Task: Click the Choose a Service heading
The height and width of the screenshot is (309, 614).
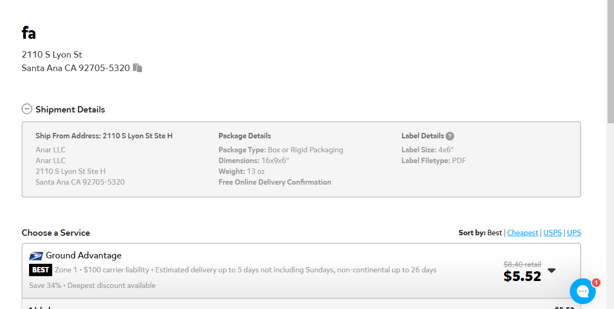Action: click(x=55, y=233)
